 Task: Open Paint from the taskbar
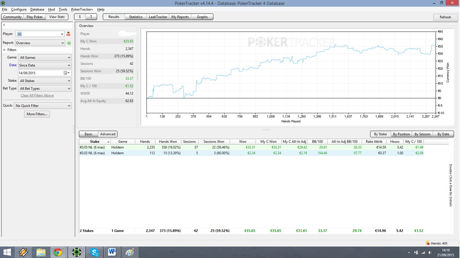coord(130,252)
